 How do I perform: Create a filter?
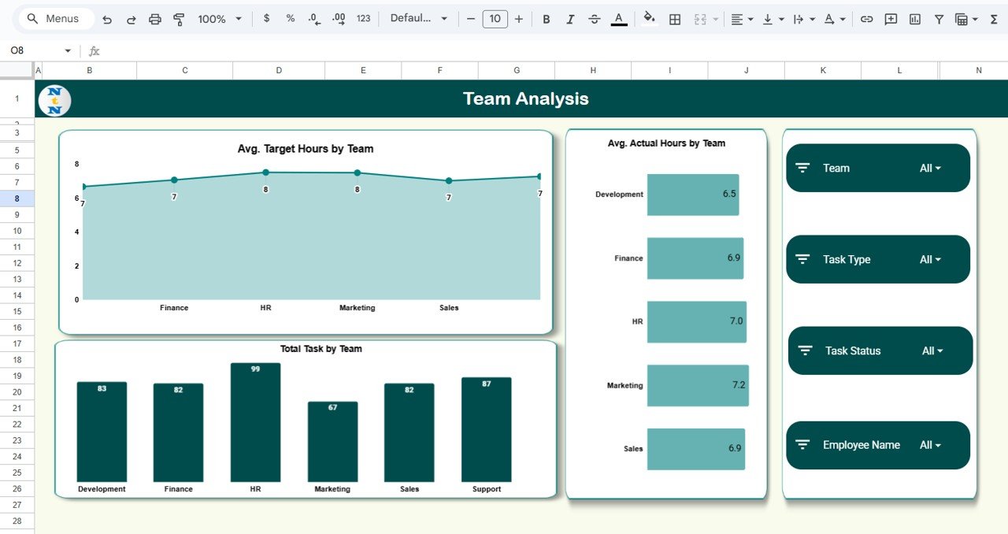pos(939,18)
